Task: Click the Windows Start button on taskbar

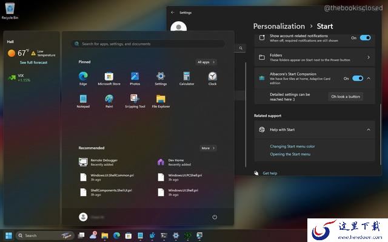Action: [8, 235]
